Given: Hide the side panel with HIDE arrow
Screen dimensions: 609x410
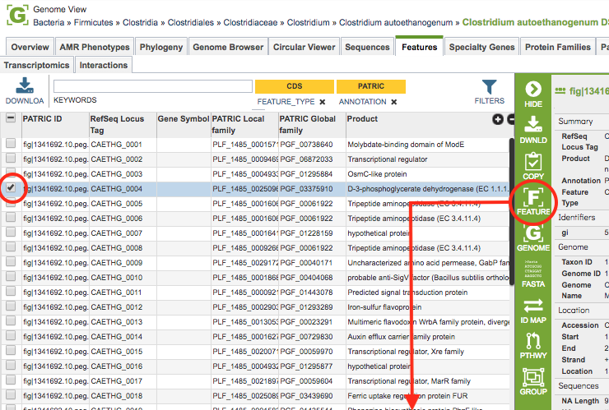Looking at the screenshot, I should point(533,90).
